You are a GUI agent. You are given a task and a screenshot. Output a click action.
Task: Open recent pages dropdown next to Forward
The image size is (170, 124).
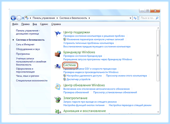click(x=23, y=18)
